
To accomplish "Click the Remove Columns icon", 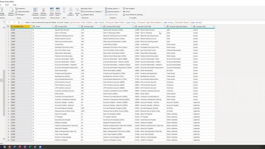I will coord(43,10).
